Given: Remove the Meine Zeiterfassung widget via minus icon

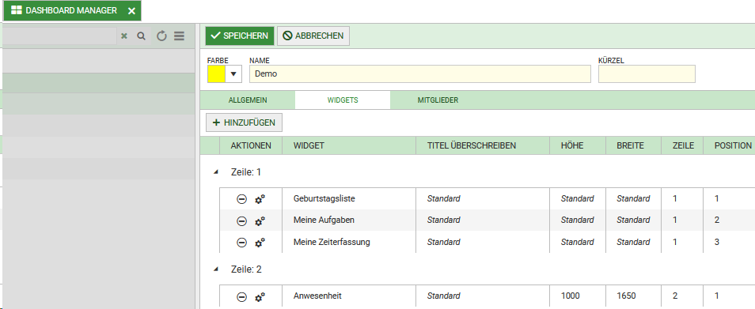Looking at the screenshot, I should click(241, 243).
